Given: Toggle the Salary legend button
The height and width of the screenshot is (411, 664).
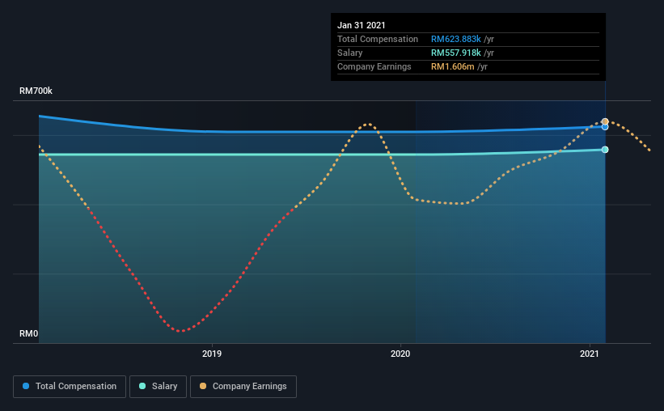Looking at the screenshot, I should point(158,387).
